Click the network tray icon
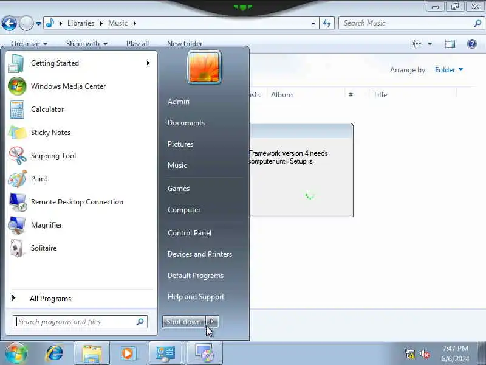Image resolution: width=486 pixels, height=365 pixels. click(x=409, y=354)
